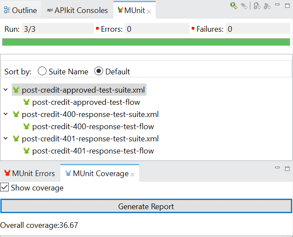Collapse post-credit-400-response-test-suite.xml node
293x237 pixels.
[6, 114]
